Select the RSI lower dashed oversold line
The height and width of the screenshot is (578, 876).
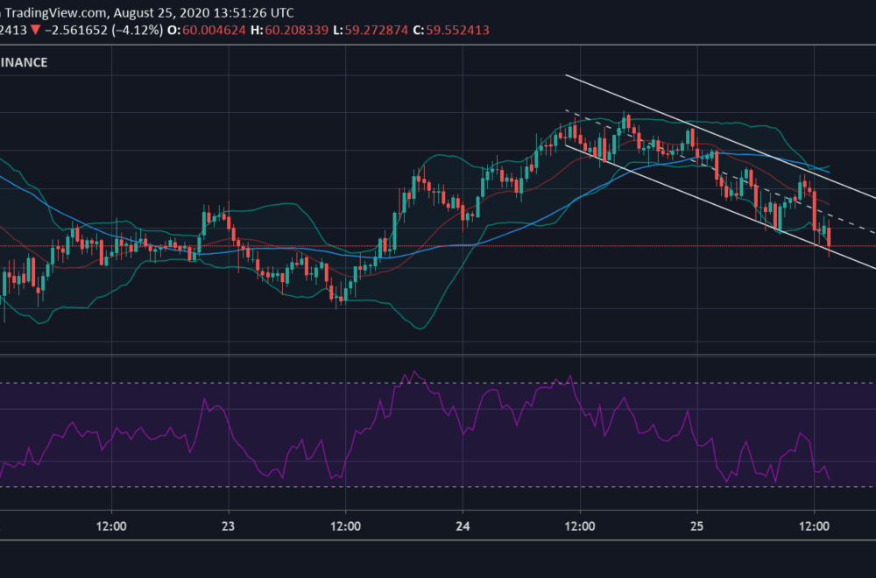coord(438,487)
